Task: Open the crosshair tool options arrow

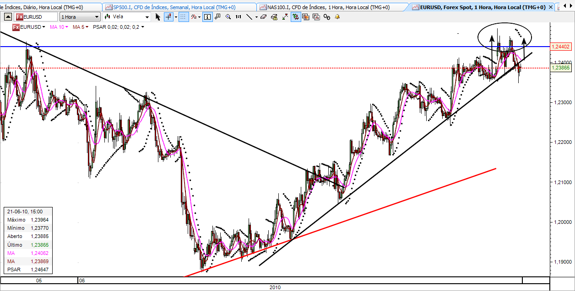Action: point(175,17)
